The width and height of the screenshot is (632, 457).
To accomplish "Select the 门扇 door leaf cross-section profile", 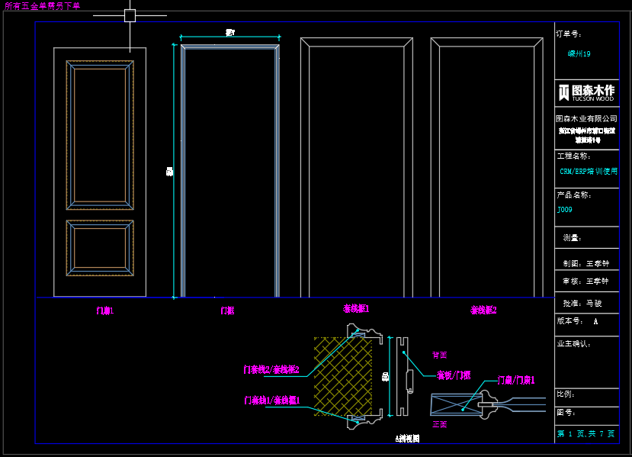I will coord(488,405).
